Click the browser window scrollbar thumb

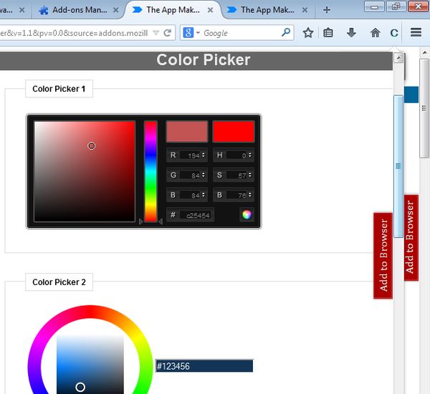[424, 108]
